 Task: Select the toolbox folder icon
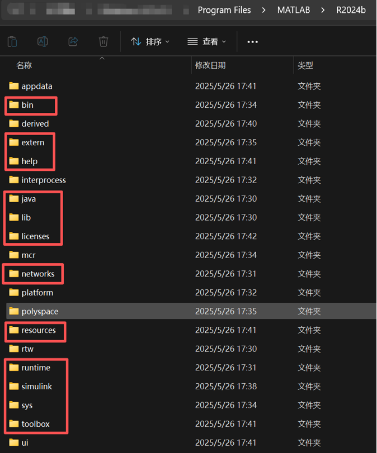[13, 424]
